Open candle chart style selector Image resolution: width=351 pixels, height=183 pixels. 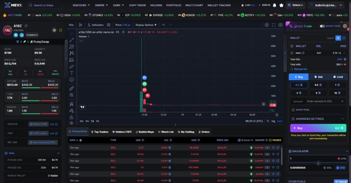point(80,25)
